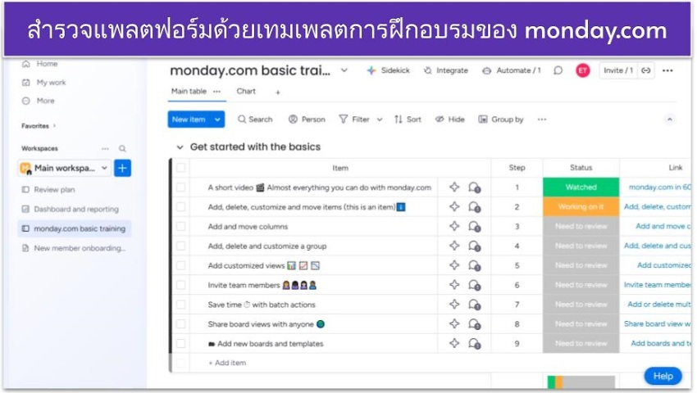
Task: Add a new board view with plus
Action: click(278, 93)
